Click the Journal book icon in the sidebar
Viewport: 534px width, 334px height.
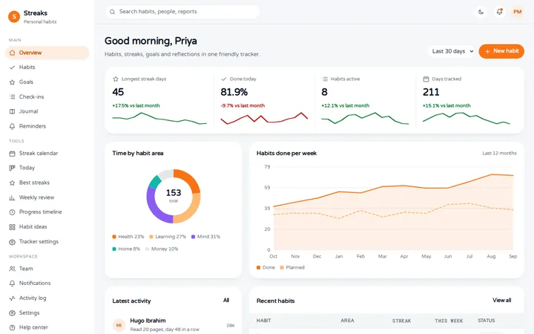coord(13,111)
